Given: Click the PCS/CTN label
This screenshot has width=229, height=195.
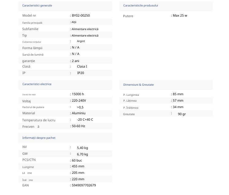Looking at the screenshot, I should click(29, 160).
